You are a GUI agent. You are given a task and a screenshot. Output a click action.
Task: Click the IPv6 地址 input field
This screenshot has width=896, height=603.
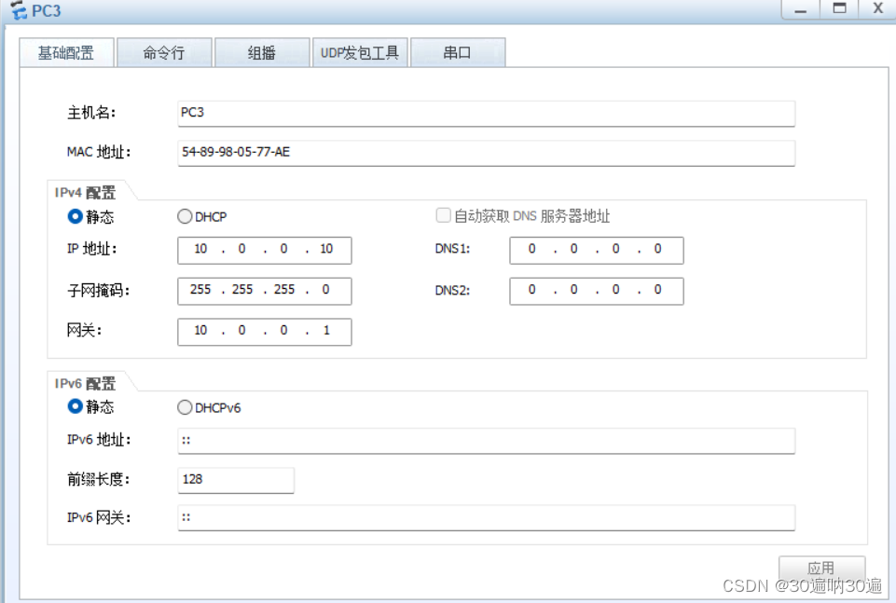point(487,441)
